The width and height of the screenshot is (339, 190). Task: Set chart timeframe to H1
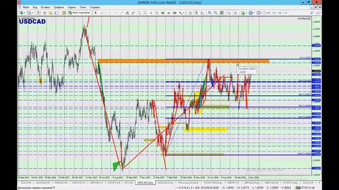click(274, 13)
